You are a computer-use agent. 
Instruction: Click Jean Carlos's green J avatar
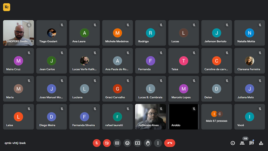[52, 61]
